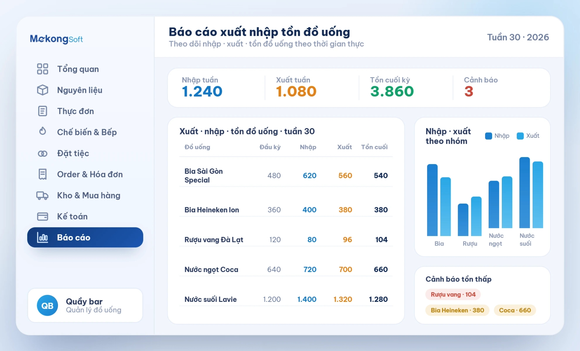Click Rượu vang Xuất value 96
This screenshot has width=580, height=351.
coord(347,240)
